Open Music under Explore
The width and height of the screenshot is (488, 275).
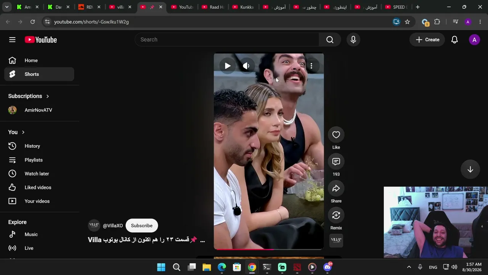[x=39, y=235]
